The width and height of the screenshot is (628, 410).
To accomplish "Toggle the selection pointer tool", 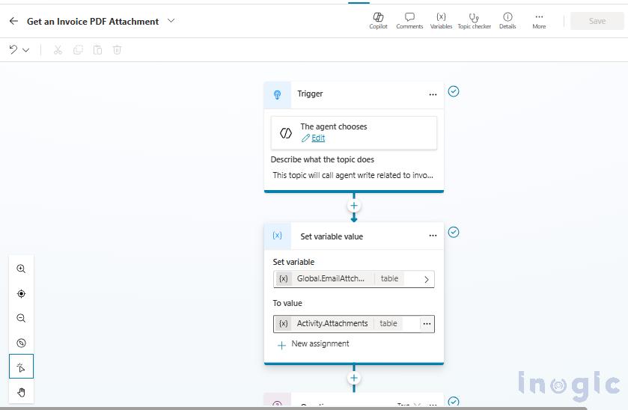I will click(21, 367).
